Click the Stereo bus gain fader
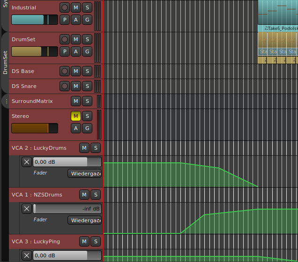The width and height of the screenshot is (298, 262). [x=34, y=128]
